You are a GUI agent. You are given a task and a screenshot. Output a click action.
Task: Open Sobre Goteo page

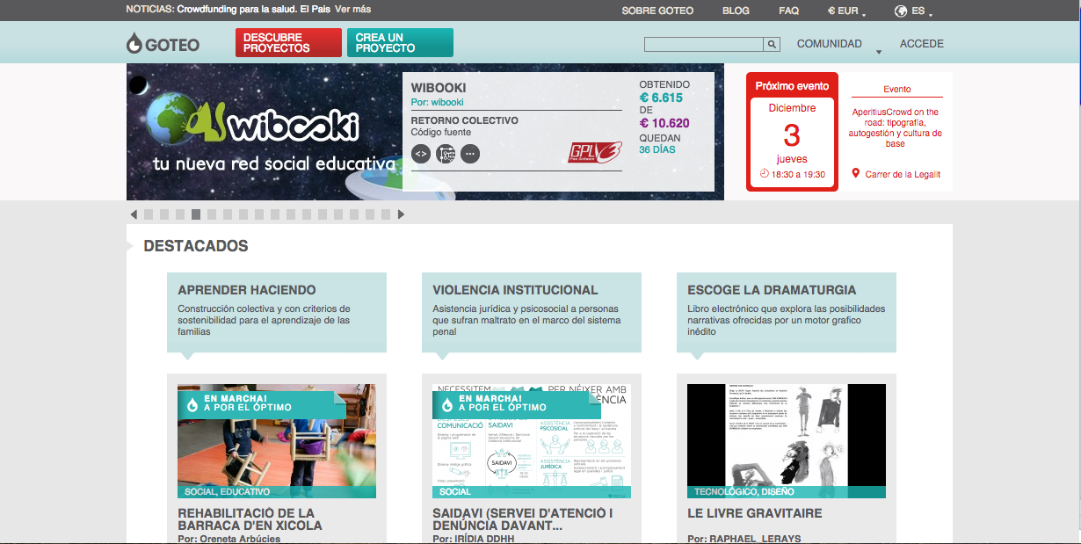(657, 11)
